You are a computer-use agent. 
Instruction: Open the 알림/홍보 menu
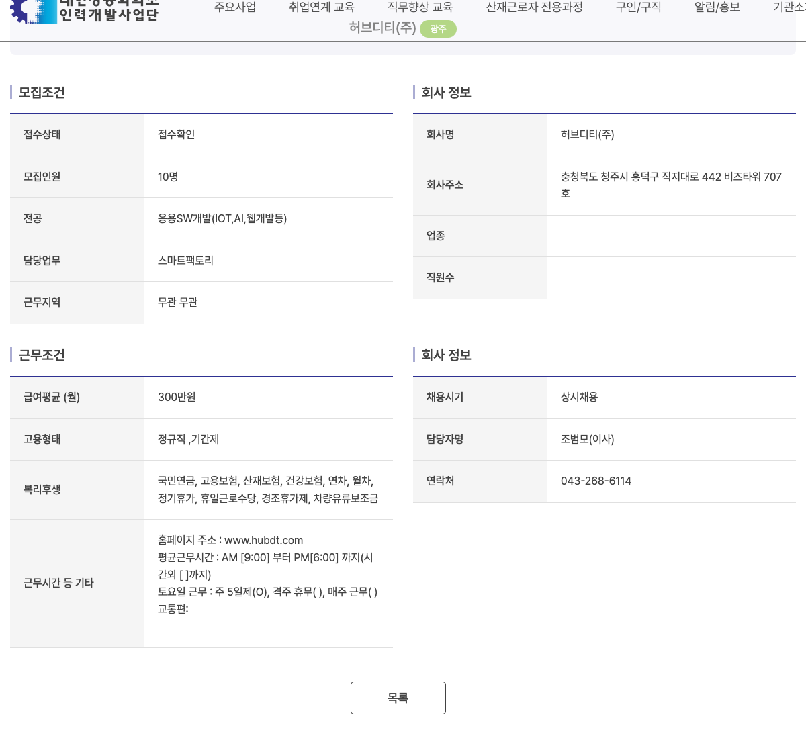tap(717, 7)
